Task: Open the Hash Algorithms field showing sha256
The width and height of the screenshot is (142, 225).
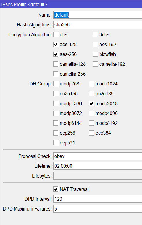Action: tap(98, 25)
